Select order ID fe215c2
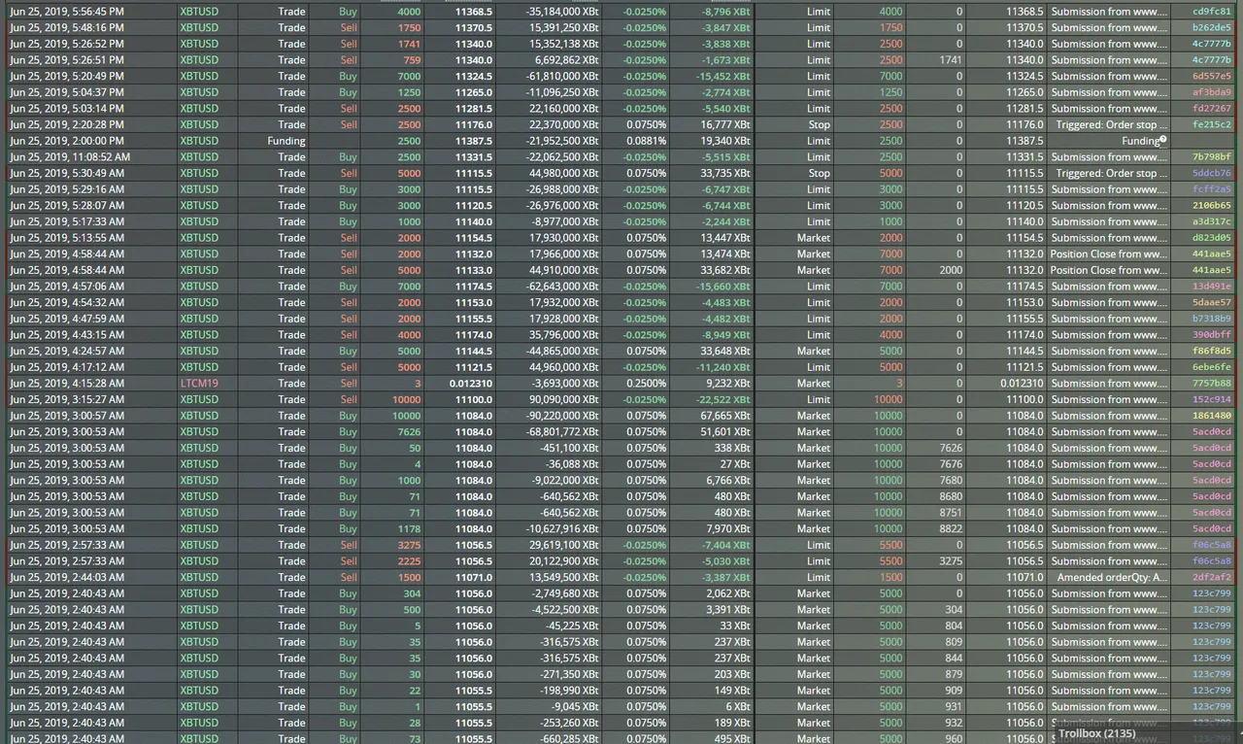Screen dimensions: 1243x744 1211,124
